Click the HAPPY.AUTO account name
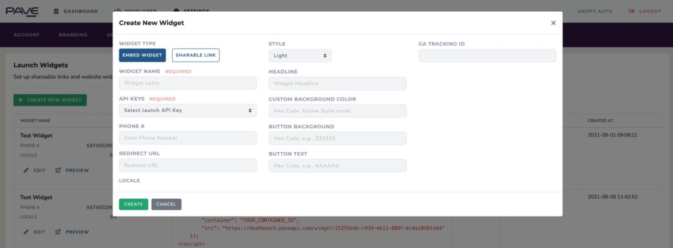The height and width of the screenshot is (248, 673). tap(595, 11)
